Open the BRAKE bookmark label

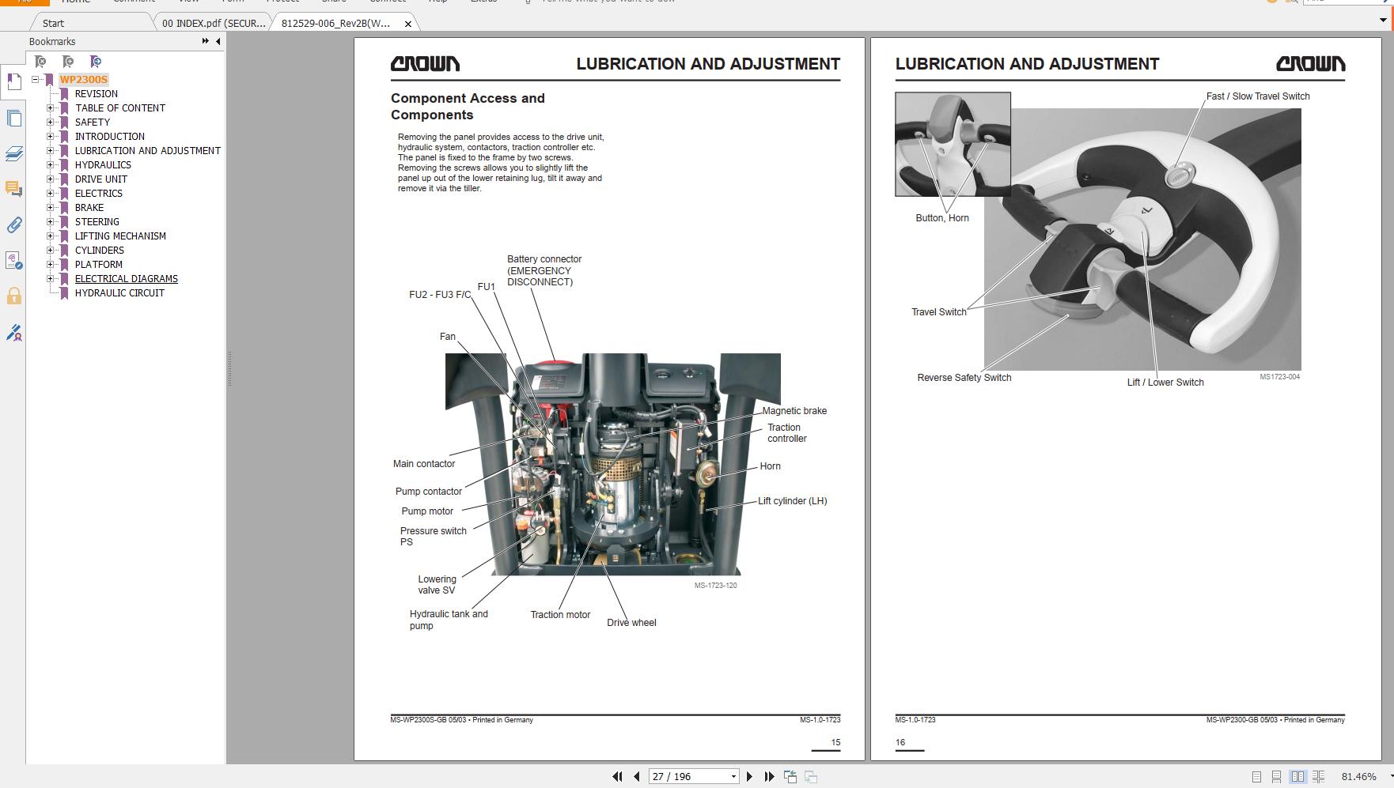coord(89,207)
